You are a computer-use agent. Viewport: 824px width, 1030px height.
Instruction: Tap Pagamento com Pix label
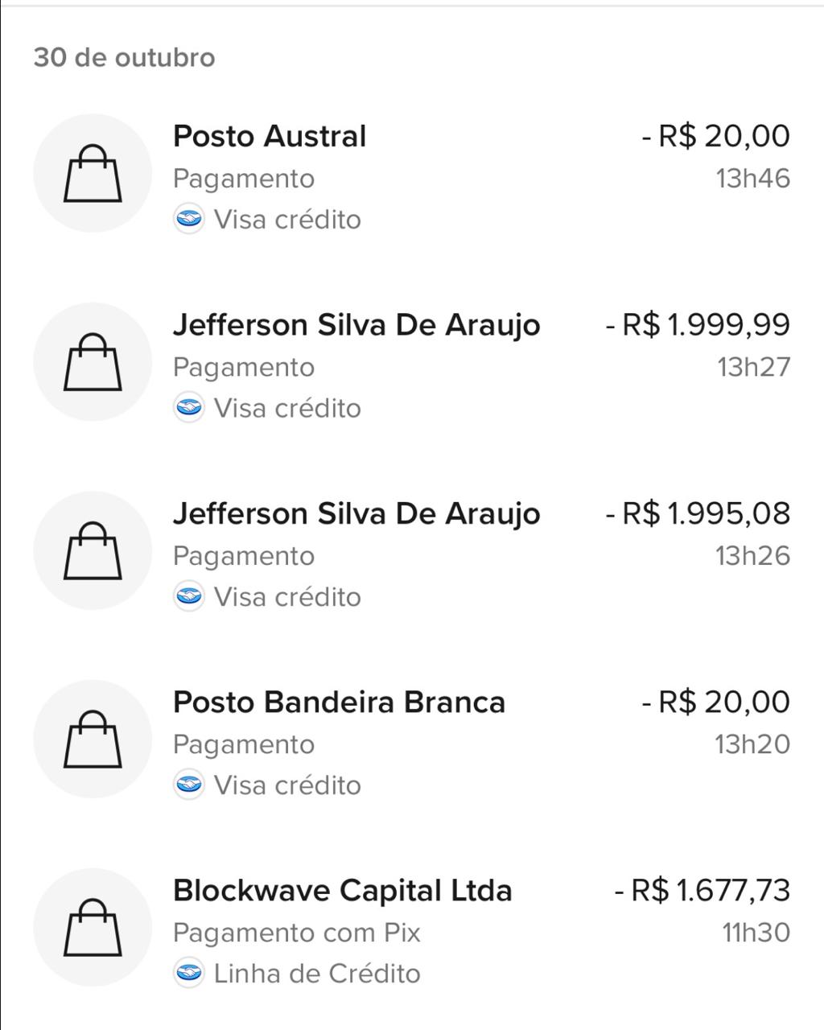pyautogui.click(x=296, y=933)
